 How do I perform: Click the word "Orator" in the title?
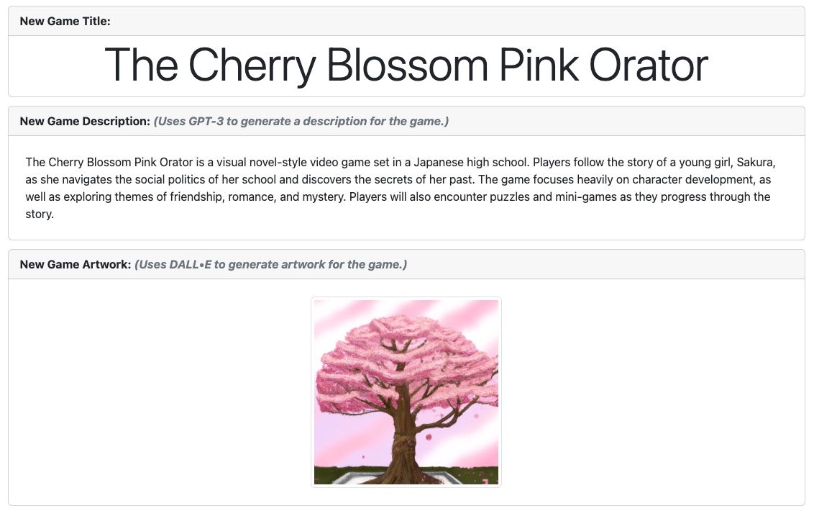(x=649, y=65)
